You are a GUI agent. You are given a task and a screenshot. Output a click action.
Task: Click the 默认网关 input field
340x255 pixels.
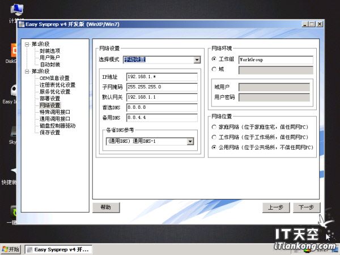pyautogui.click(x=161, y=97)
